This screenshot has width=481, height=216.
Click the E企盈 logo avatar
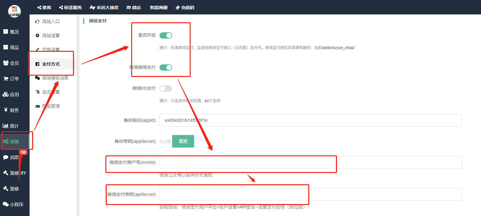pyautogui.click(x=14, y=11)
